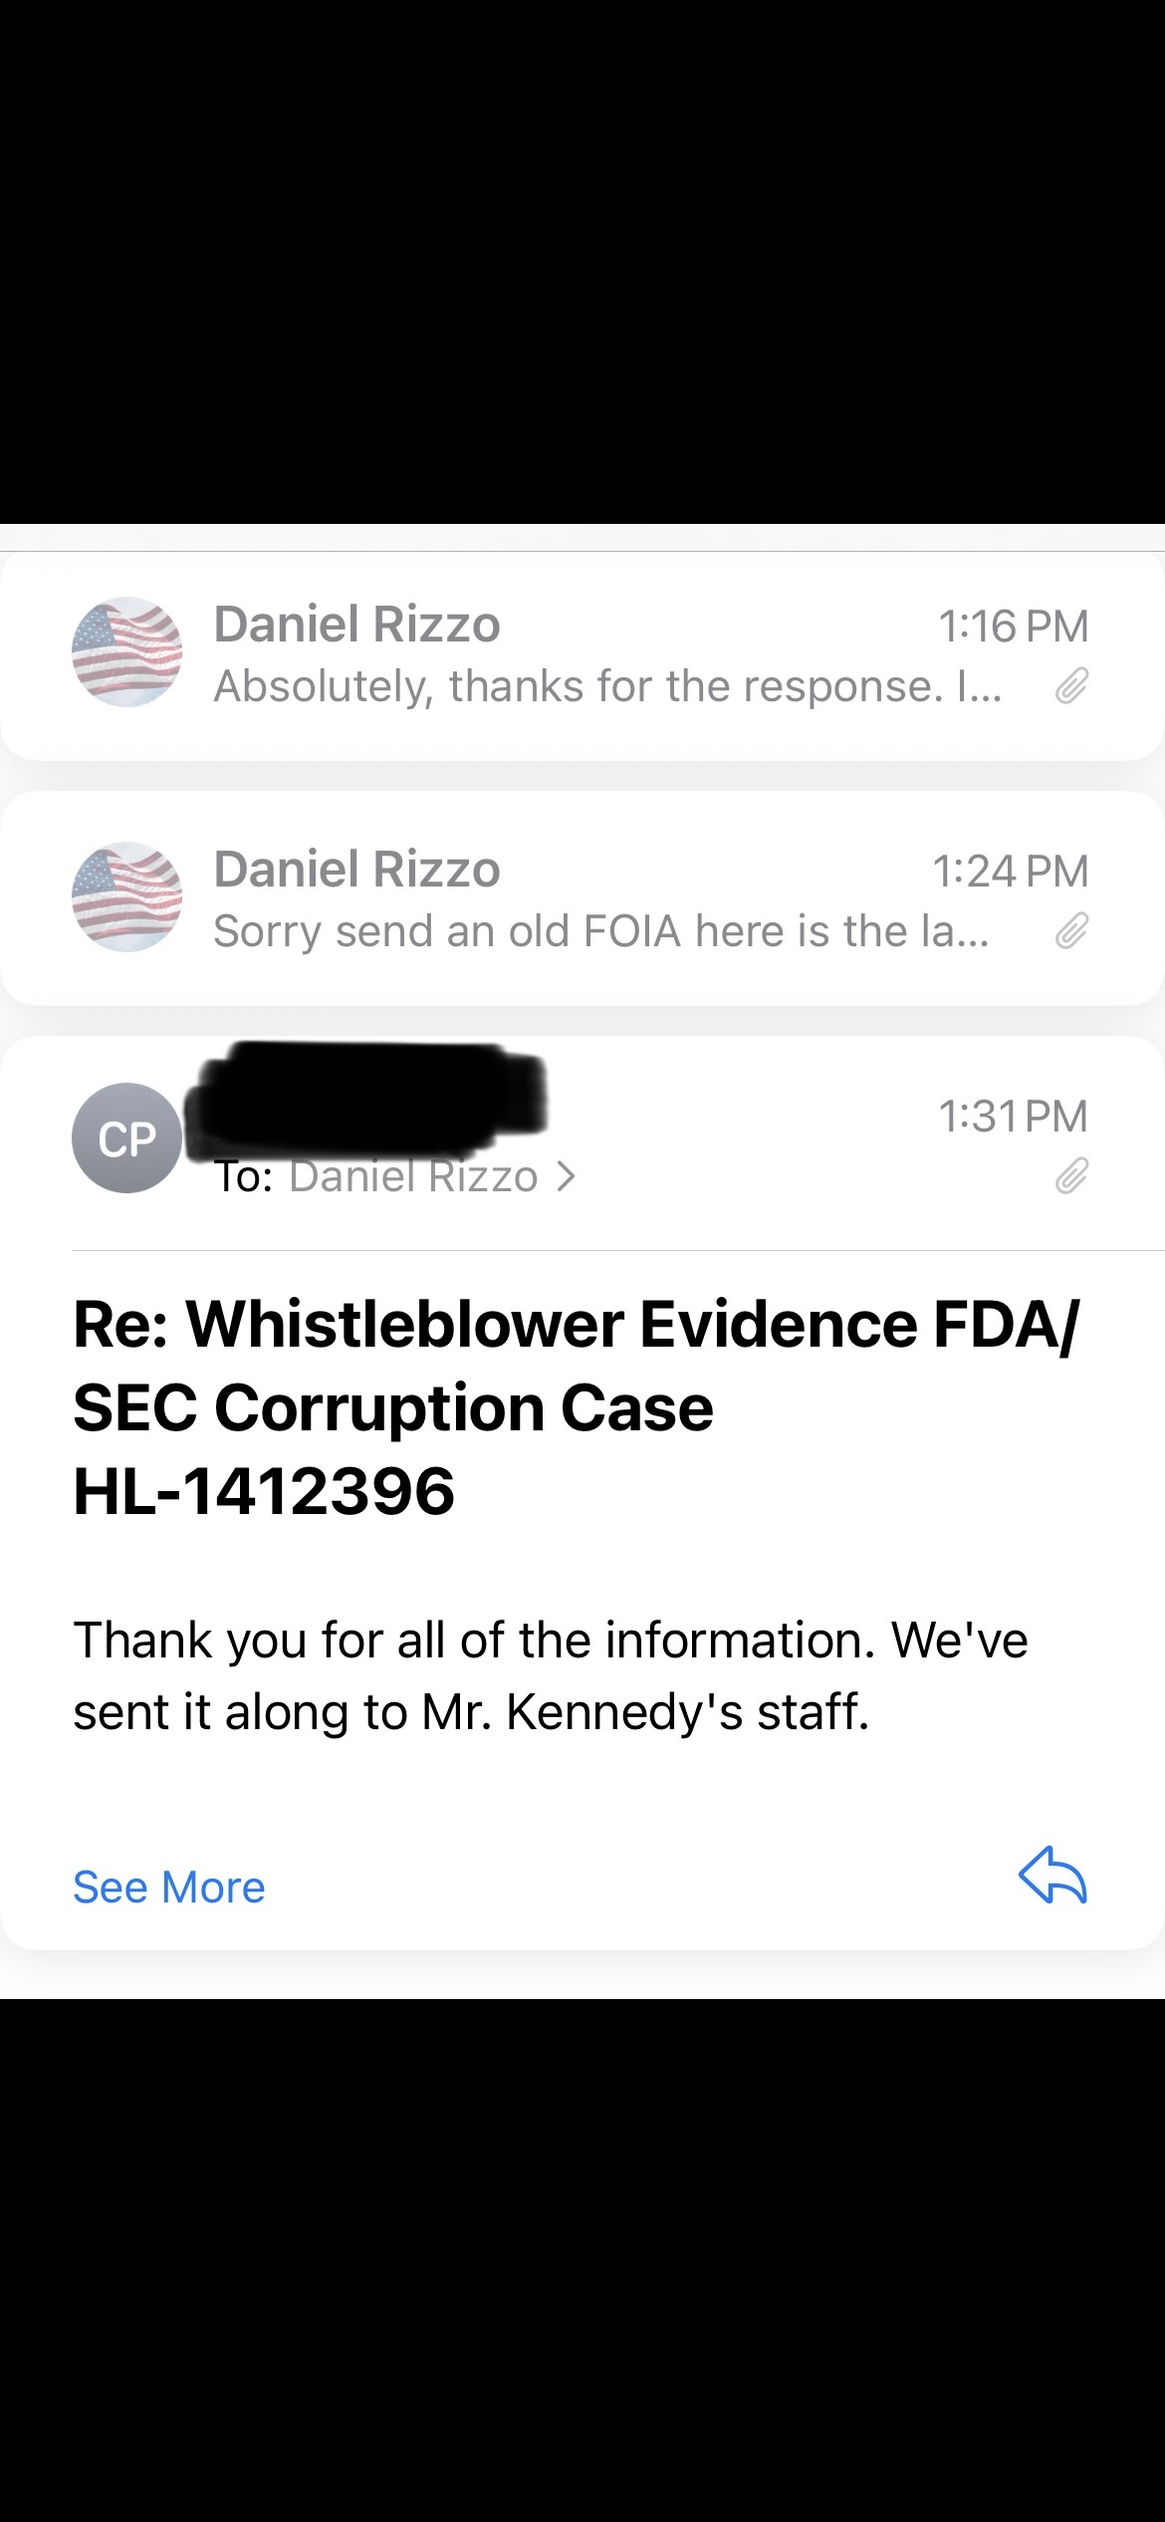This screenshot has width=1165, height=2522.
Task: Tap the Whistleblower Evidence subject heading
Action: coord(576,1407)
